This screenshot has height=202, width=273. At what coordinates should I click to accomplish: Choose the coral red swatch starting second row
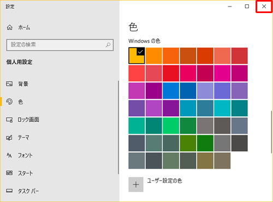pos(136,73)
